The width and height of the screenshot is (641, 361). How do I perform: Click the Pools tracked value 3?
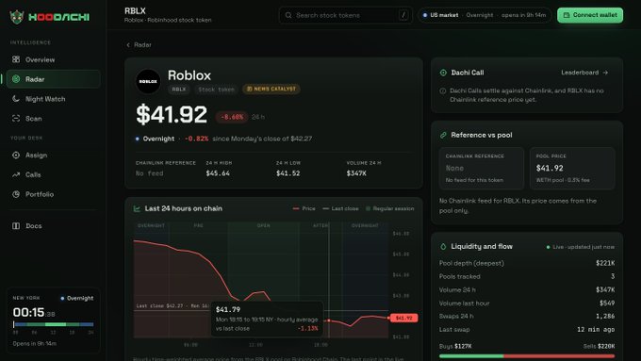point(613,276)
